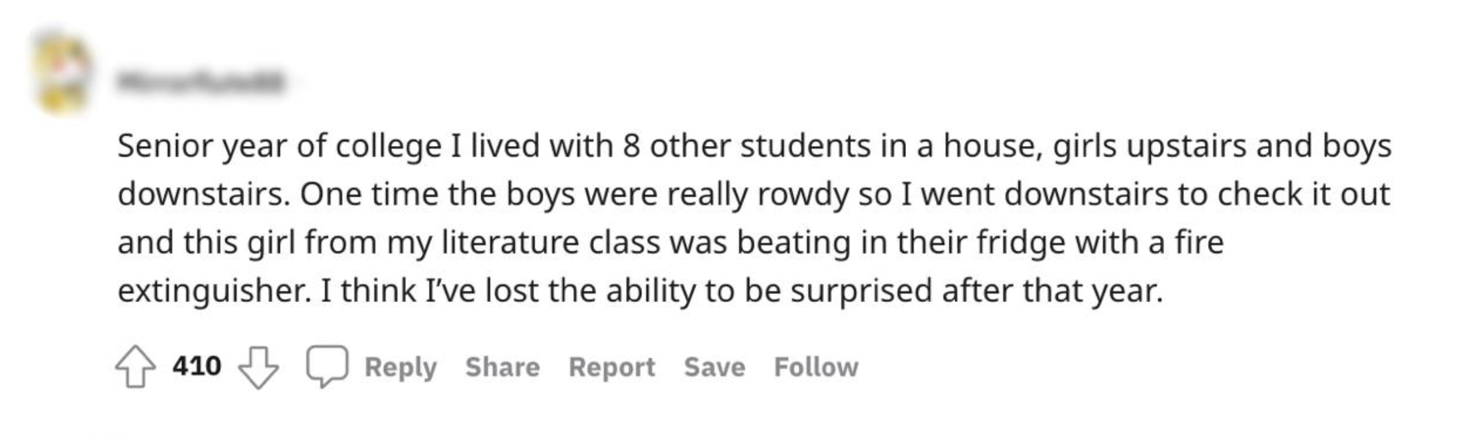This screenshot has height=440, width=1464.
Task: Follow this comment thread
Action: point(815,367)
